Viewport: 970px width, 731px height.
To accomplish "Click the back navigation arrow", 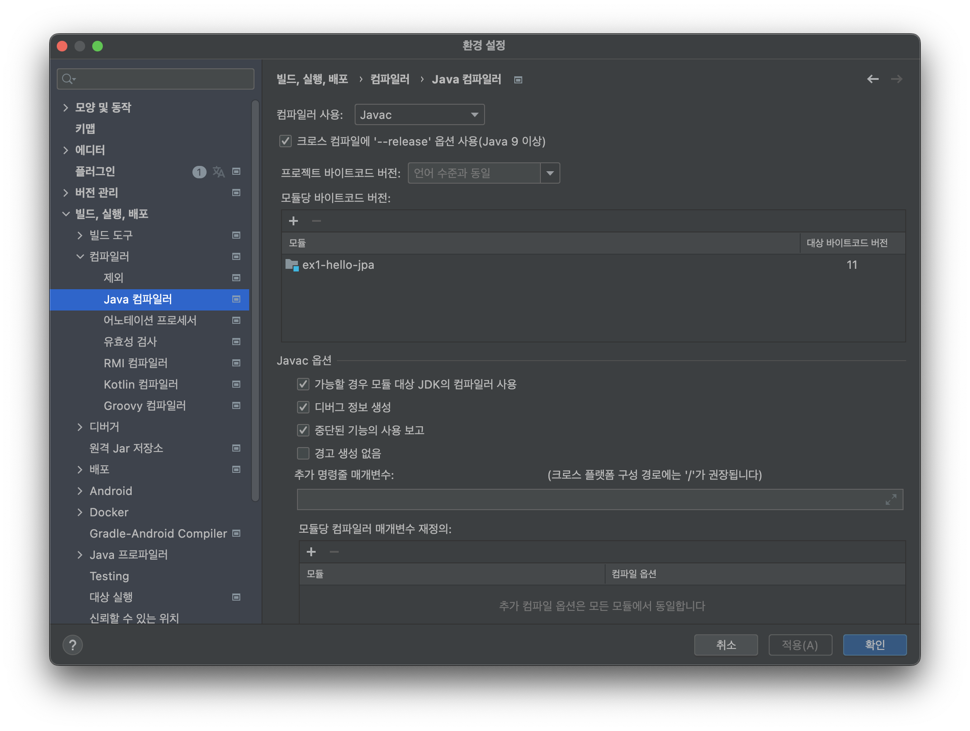I will pos(872,79).
